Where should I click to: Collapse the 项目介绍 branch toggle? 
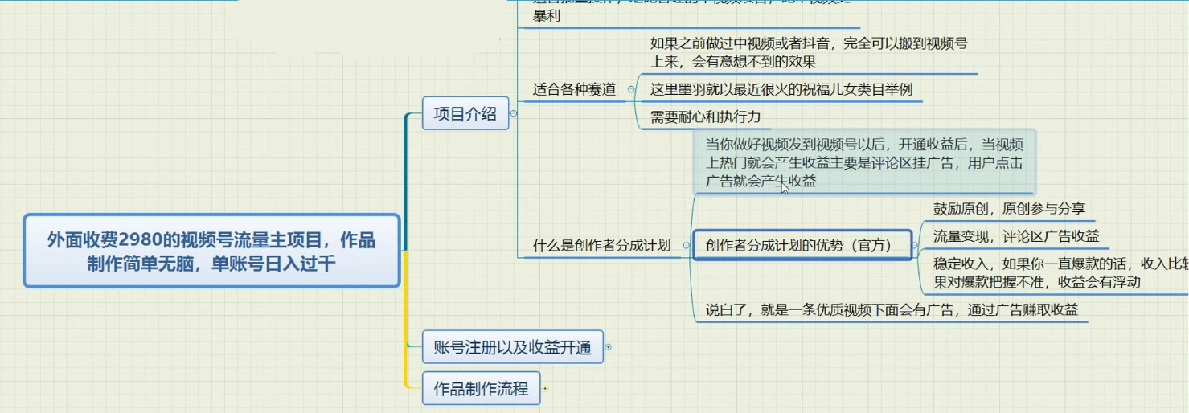[514, 114]
